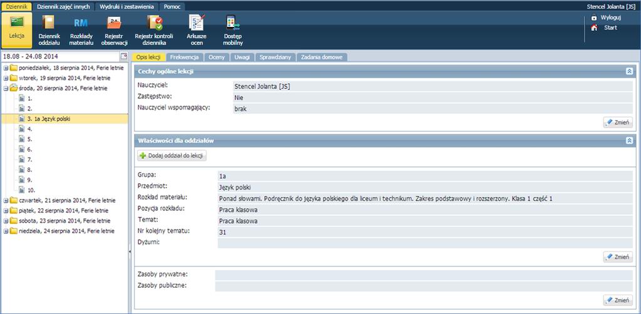Viewport: 641px width, 314px height.
Task: Collapse the Właściwości dla oddziałów panel
Action: click(x=630, y=141)
